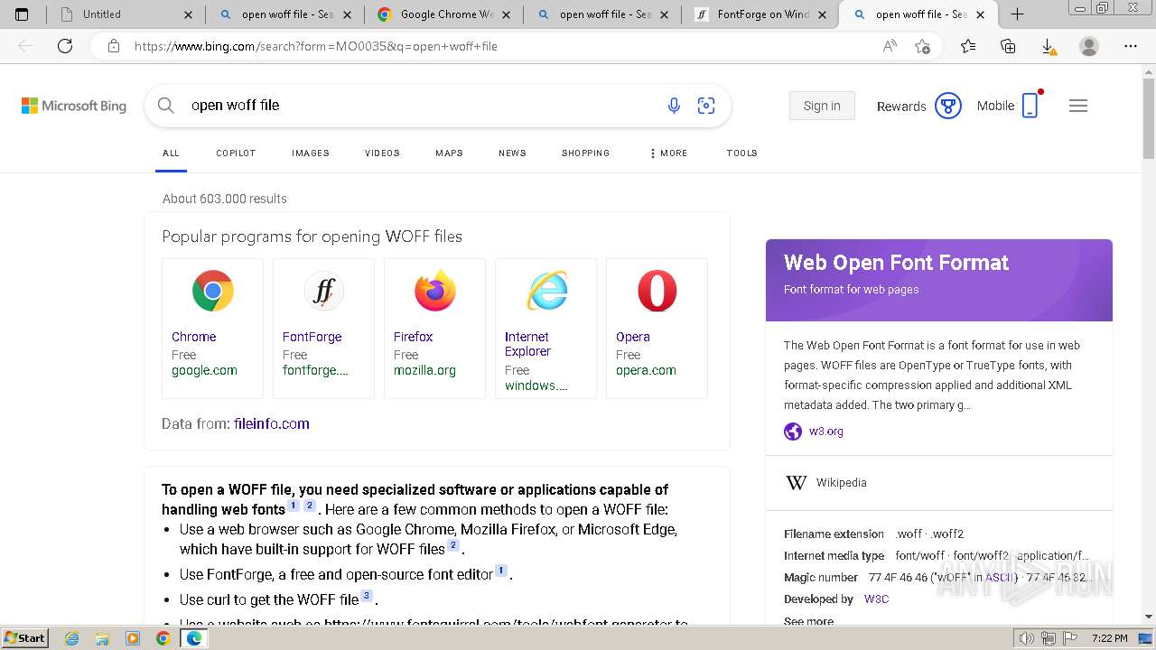The image size is (1156, 650).
Task: Click the volume speaker tray icon
Action: pyautogui.click(x=1027, y=638)
